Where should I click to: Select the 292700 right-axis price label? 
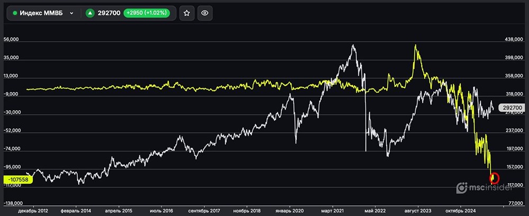(512, 107)
